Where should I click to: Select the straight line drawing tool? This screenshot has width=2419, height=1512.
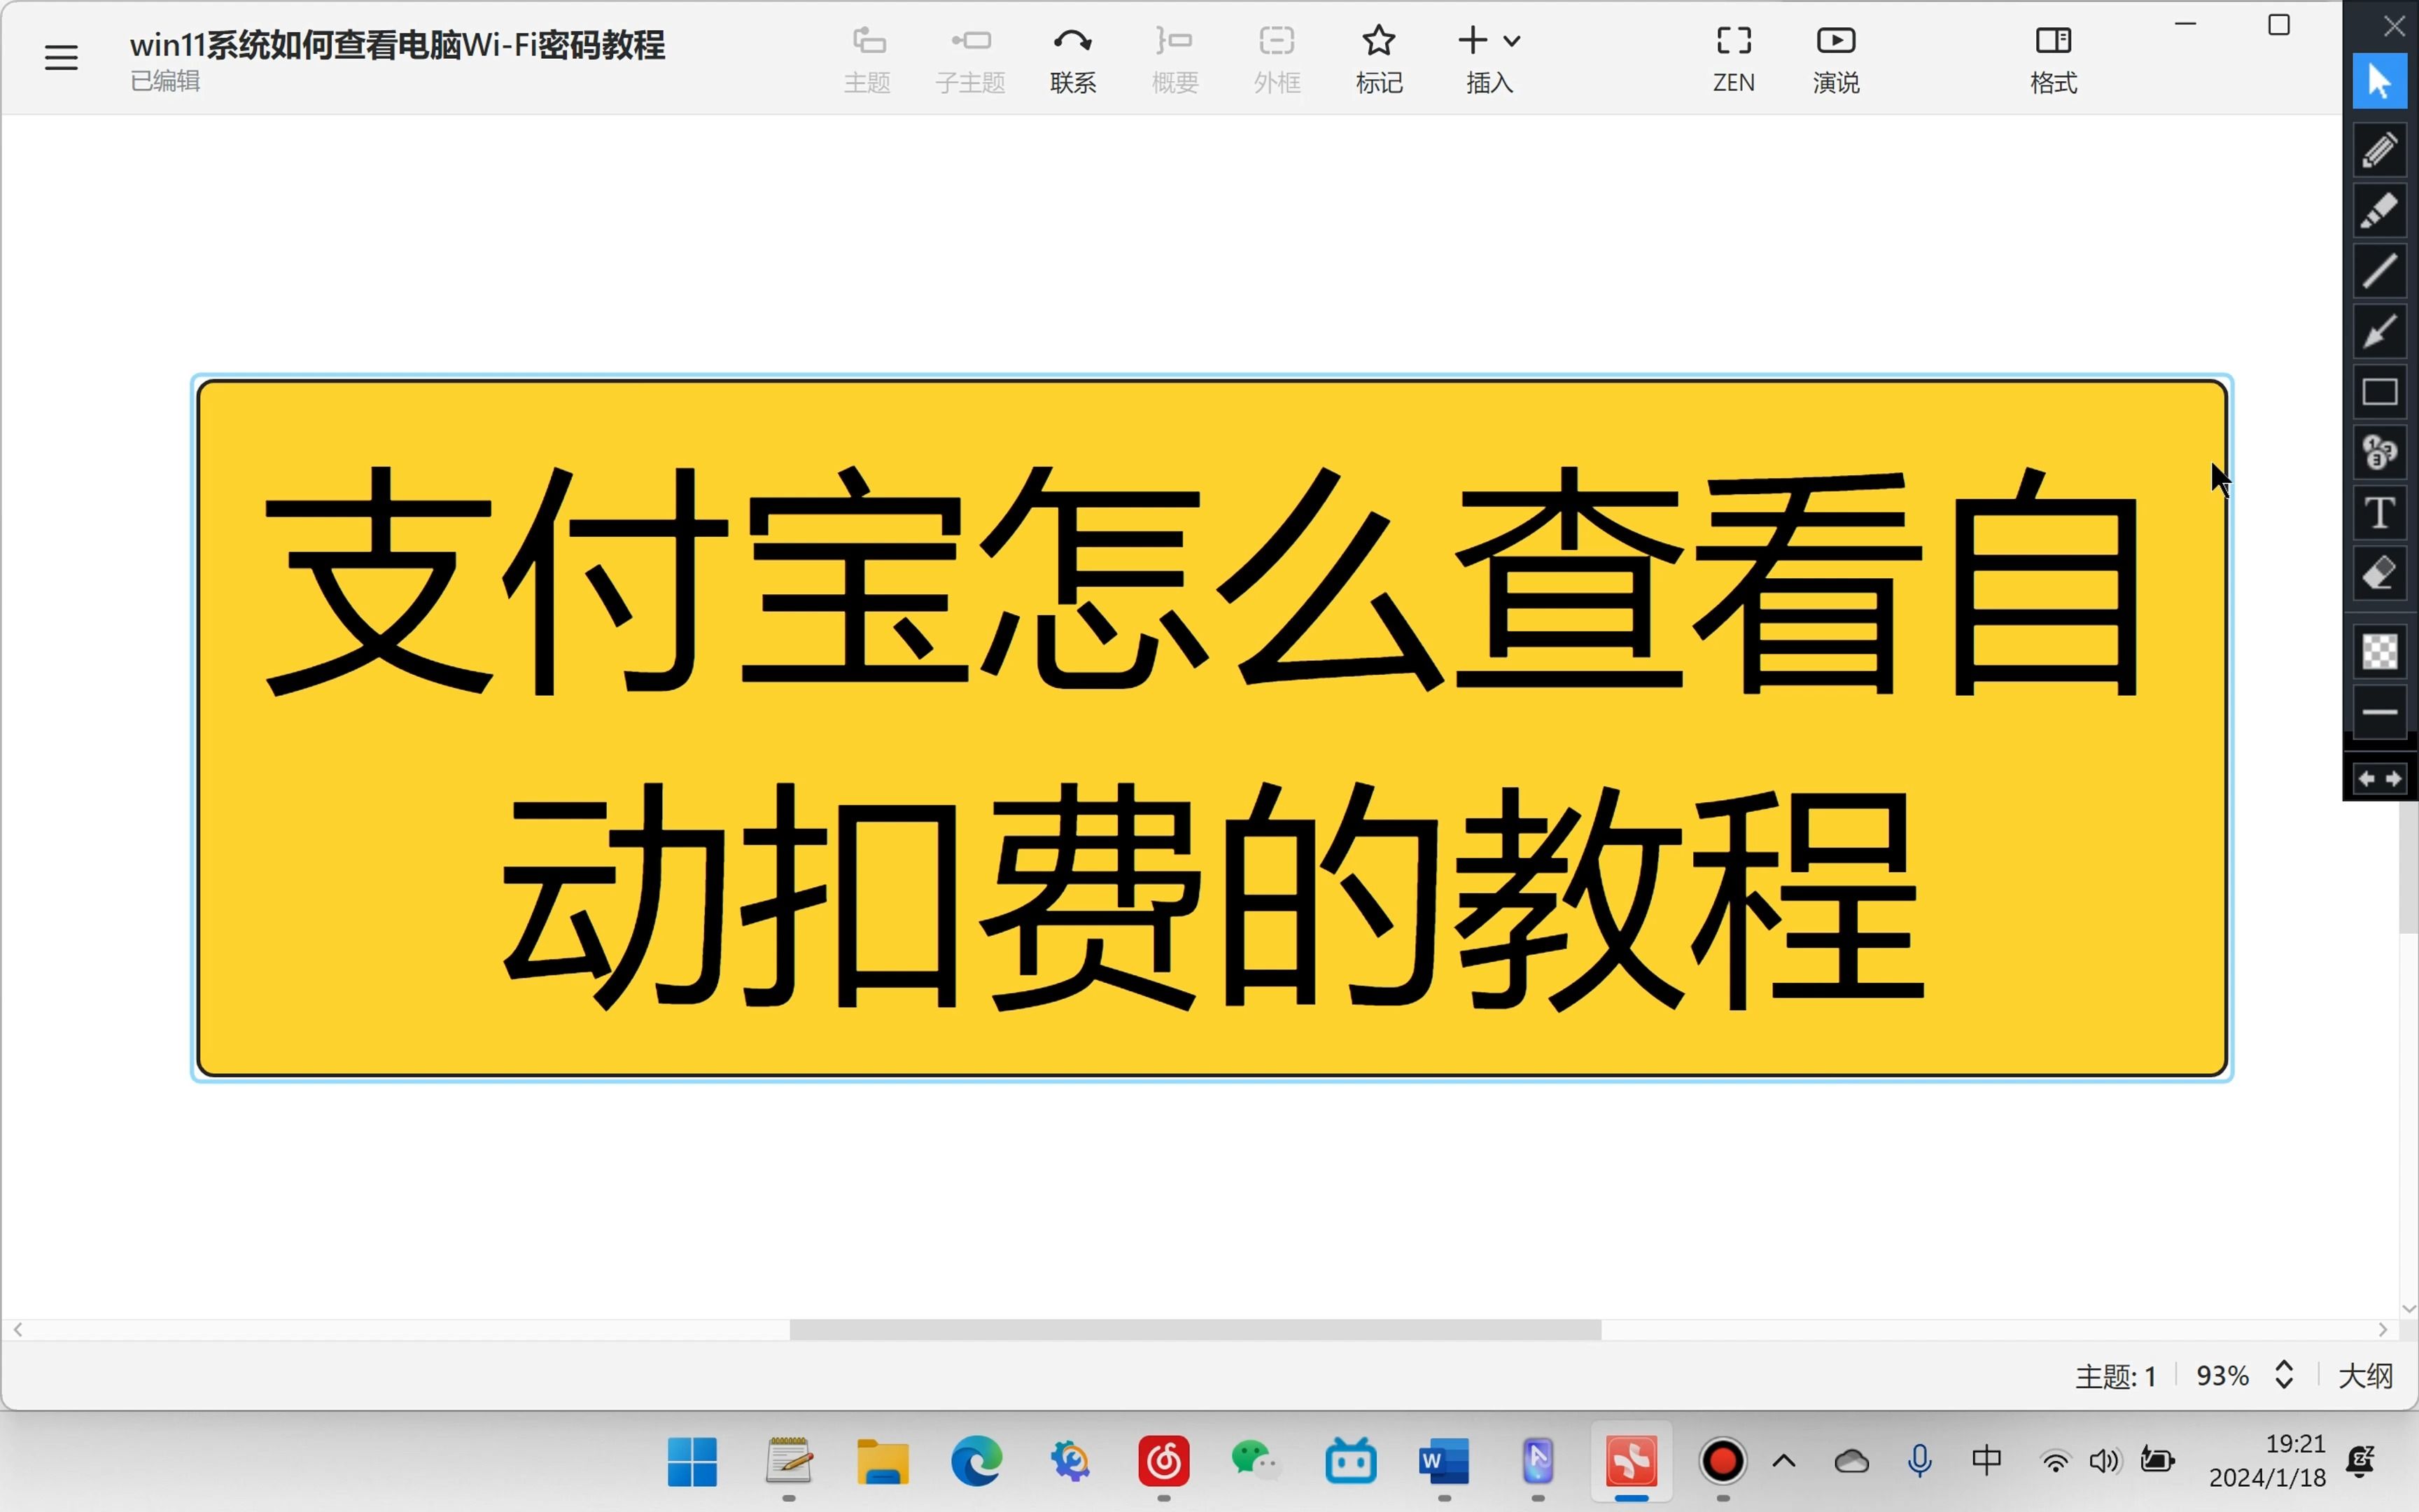(x=2379, y=271)
